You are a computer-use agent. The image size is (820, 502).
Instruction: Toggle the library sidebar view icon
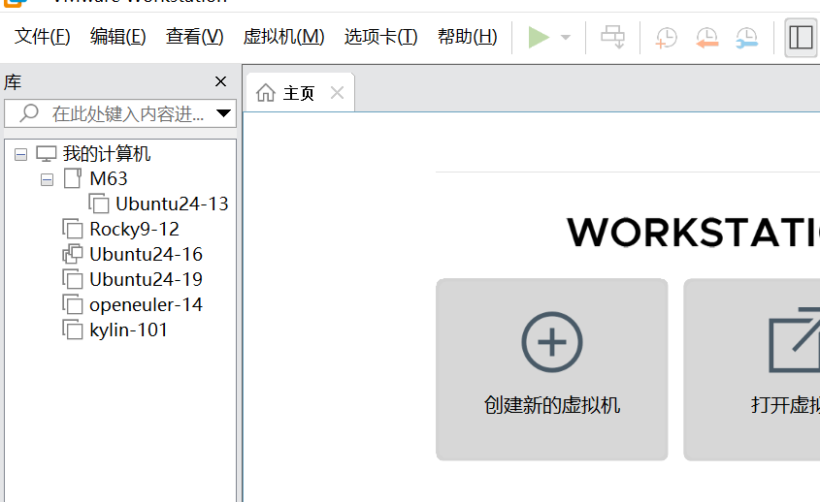pyautogui.click(x=801, y=38)
